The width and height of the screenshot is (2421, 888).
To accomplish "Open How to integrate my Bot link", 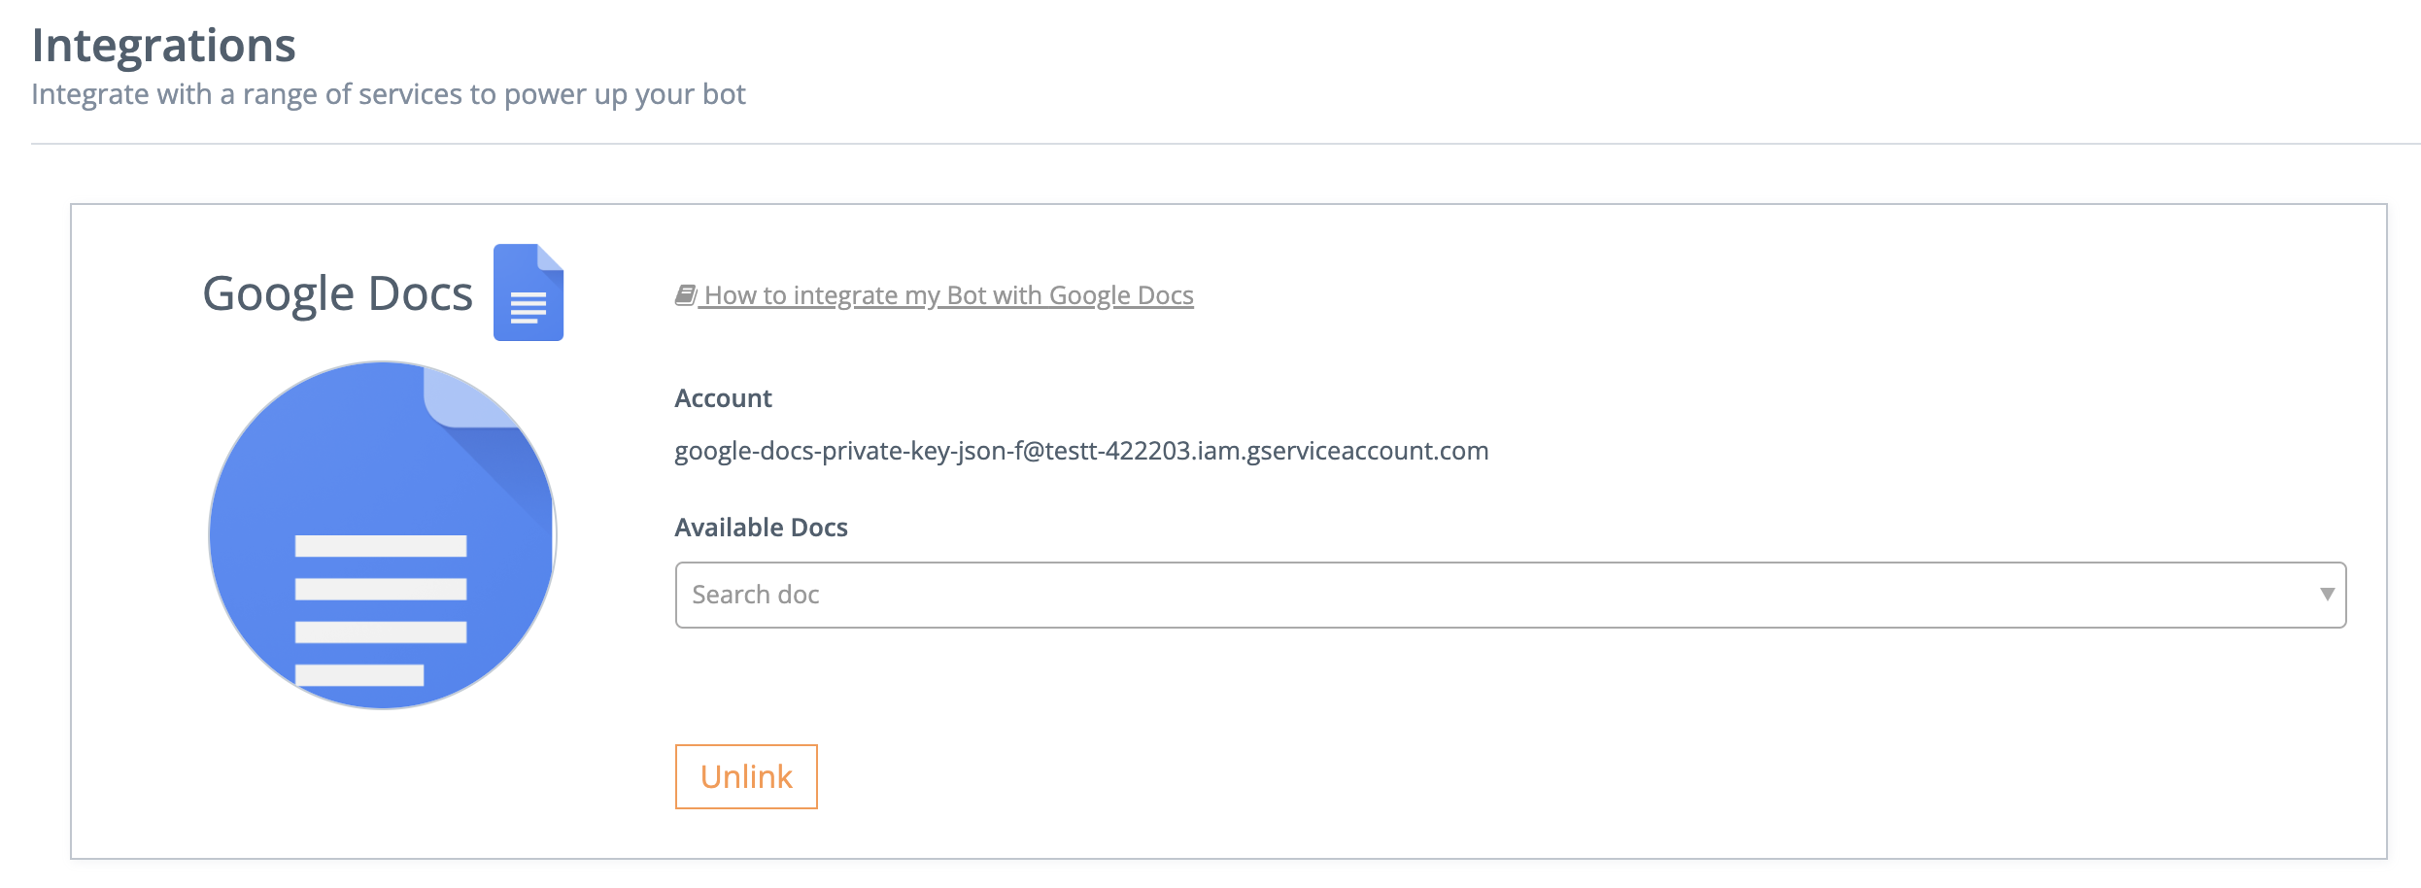I will tap(947, 295).
